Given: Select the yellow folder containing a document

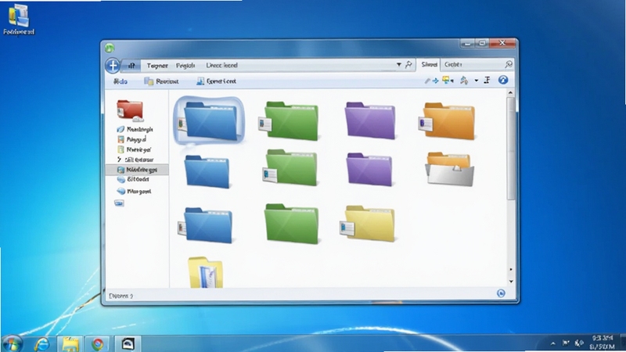Looking at the screenshot, I should click(x=206, y=272).
